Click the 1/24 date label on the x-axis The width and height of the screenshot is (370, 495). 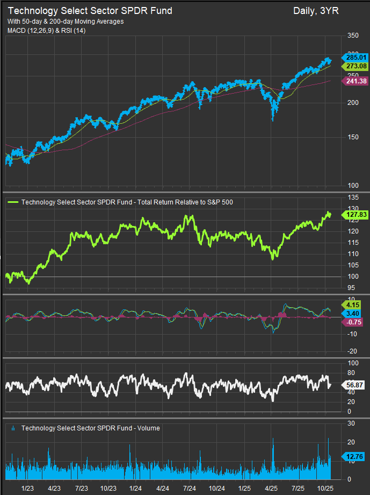(136, 488)
